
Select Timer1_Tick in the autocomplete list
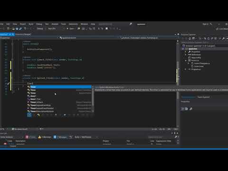click(59, 99)
